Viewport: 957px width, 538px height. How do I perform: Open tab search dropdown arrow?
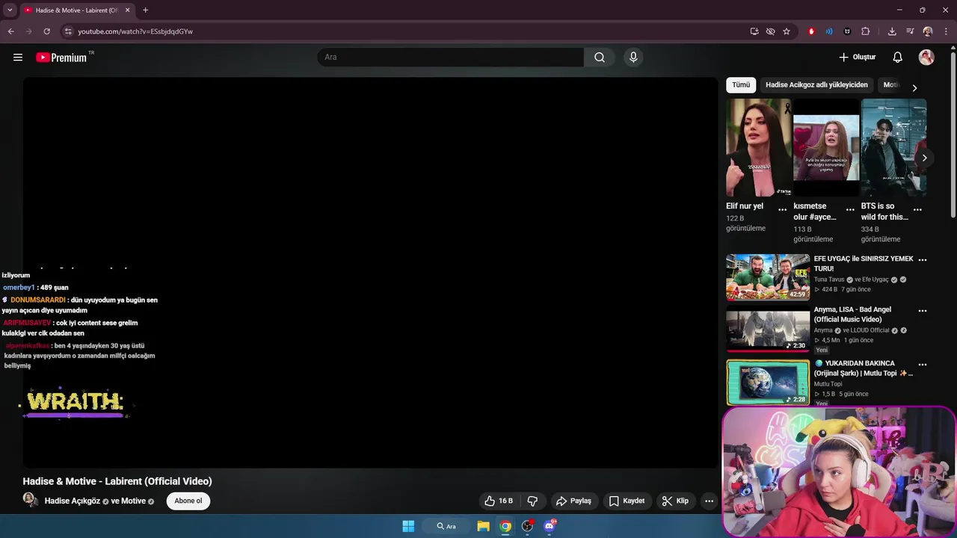tap(10, 10)
